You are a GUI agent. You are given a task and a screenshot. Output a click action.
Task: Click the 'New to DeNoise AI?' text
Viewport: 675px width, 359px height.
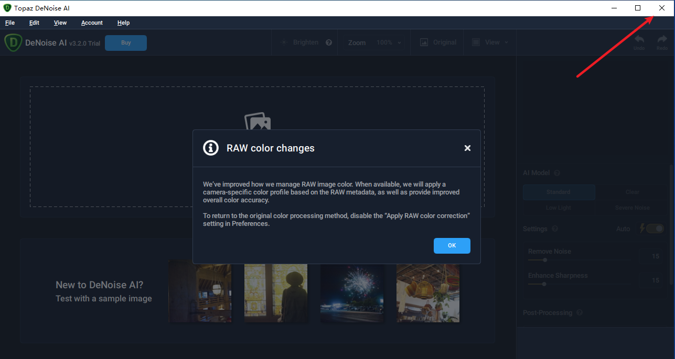coord(99,285)
